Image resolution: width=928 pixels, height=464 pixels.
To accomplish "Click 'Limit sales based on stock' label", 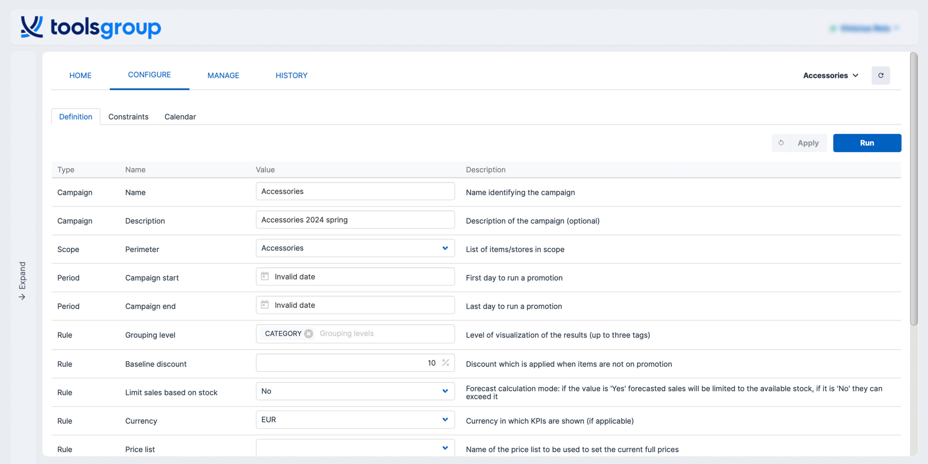I will 171,392.
